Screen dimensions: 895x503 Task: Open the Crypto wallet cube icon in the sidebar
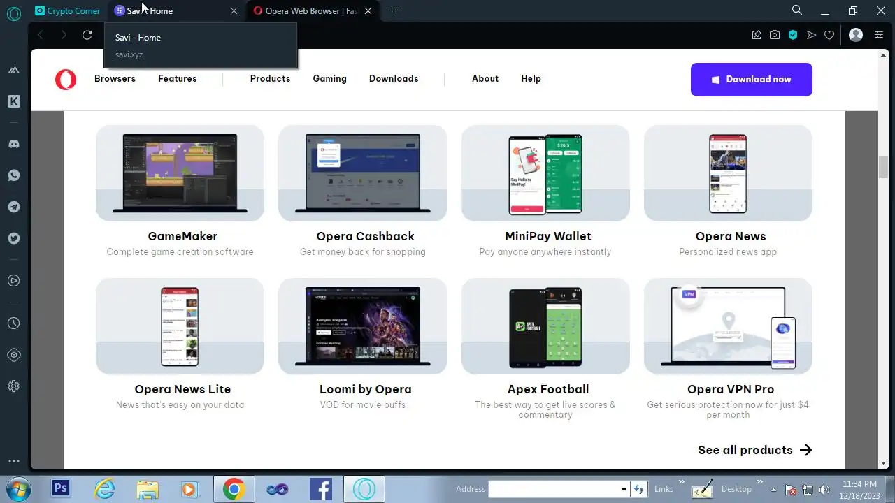tap(14, 355)
